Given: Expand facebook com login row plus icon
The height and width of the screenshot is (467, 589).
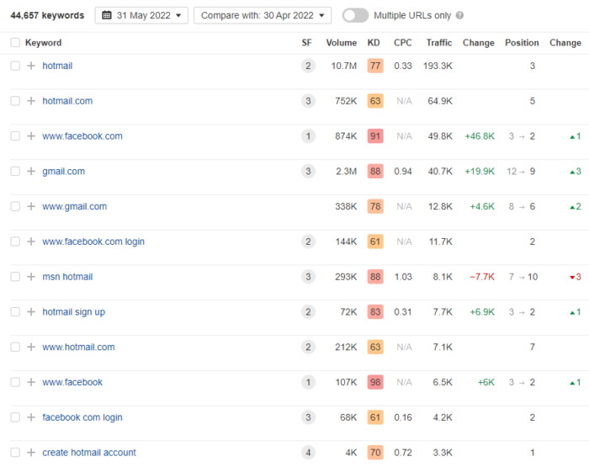Looking at the screenshot, I should pos(31,417).
